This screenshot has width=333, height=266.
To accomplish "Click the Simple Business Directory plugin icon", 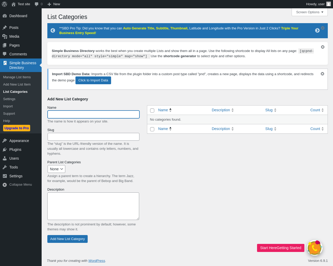I will click(x=5, y=63).
